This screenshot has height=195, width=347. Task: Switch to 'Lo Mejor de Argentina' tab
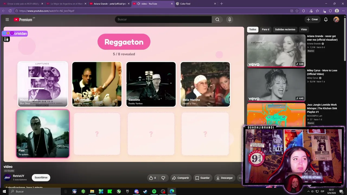coord(66,4)
